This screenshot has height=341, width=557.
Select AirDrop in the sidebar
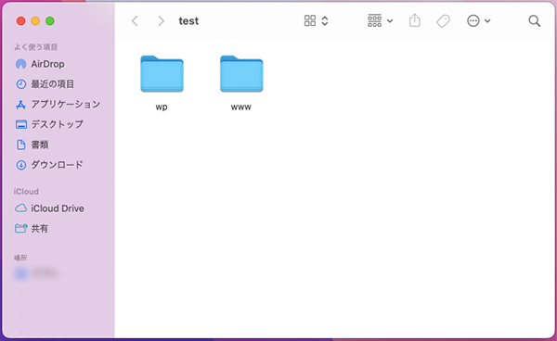(40, 64)
